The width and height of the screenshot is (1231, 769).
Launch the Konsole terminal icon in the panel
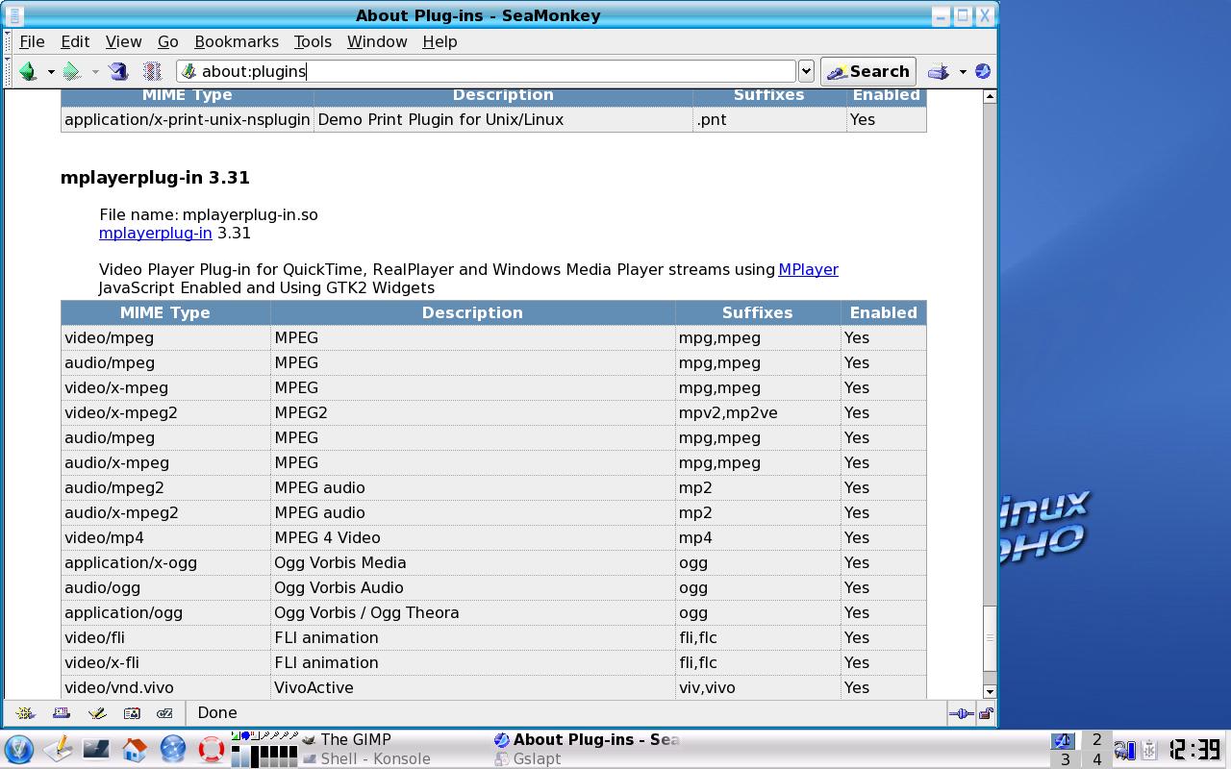point(96,749)
